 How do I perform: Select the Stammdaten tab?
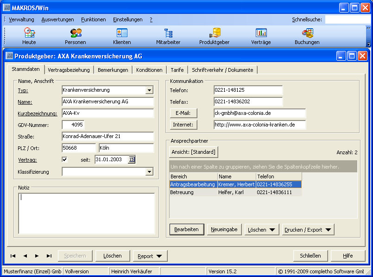point(25,69)
